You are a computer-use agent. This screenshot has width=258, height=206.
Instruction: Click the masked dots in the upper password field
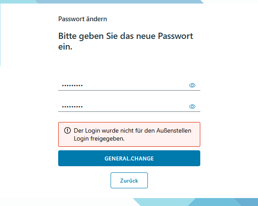[72, 85]
